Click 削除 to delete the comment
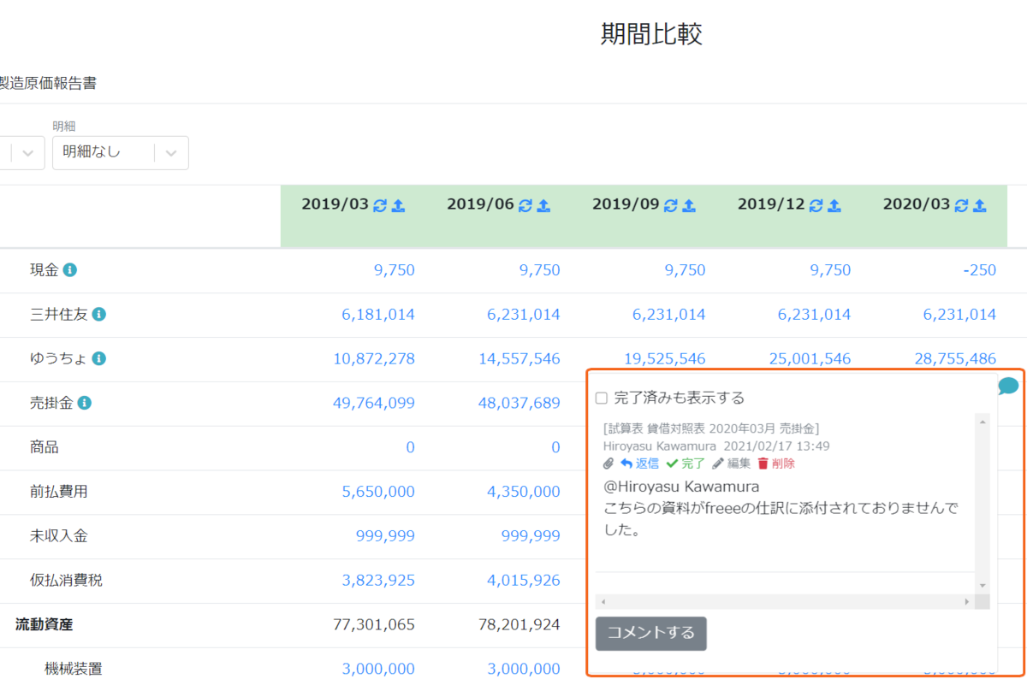1027x685 pixels. click(x=776, y=464)
